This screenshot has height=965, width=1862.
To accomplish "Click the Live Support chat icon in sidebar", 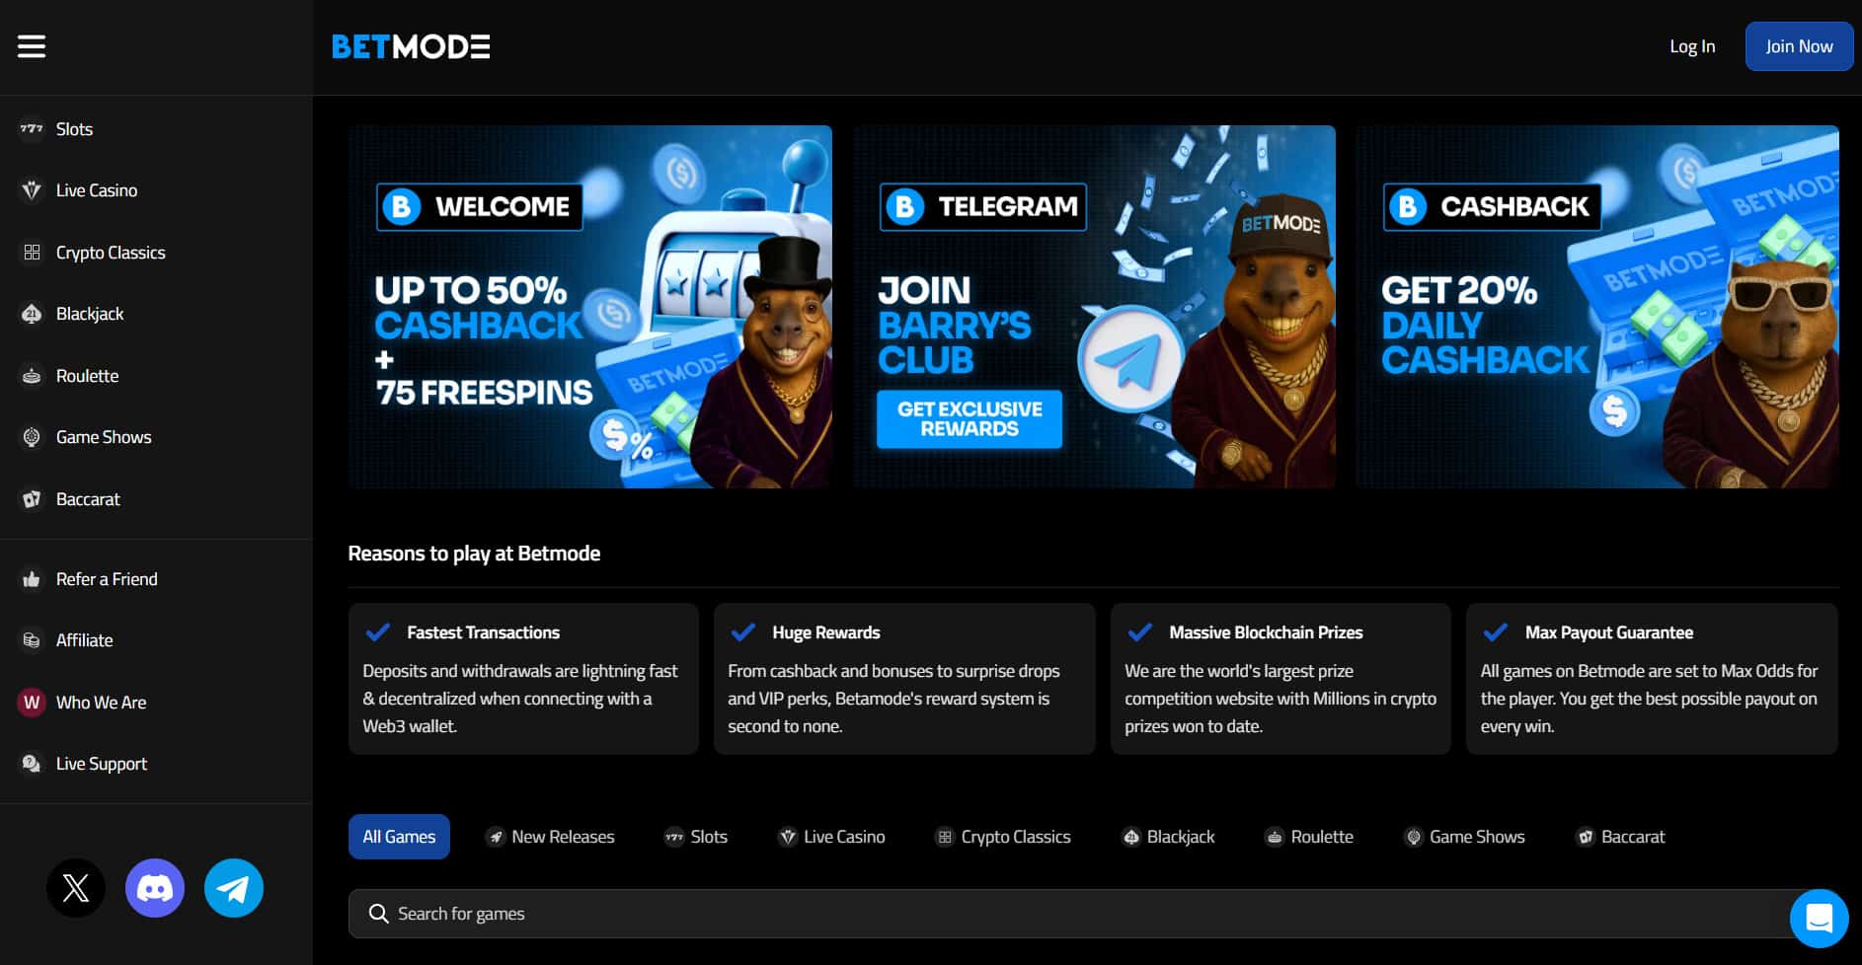I will tap(32, 764).
